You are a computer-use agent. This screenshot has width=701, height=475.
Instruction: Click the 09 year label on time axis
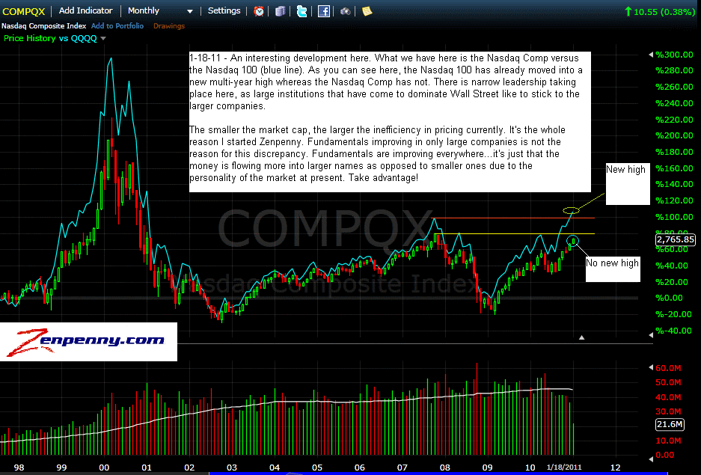(x=487, y=468)
